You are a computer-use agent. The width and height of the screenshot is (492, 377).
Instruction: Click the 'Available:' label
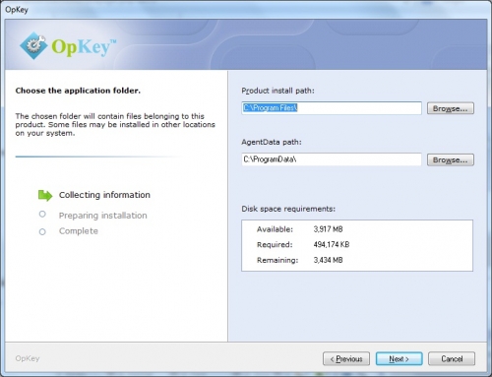coord(275,229)
